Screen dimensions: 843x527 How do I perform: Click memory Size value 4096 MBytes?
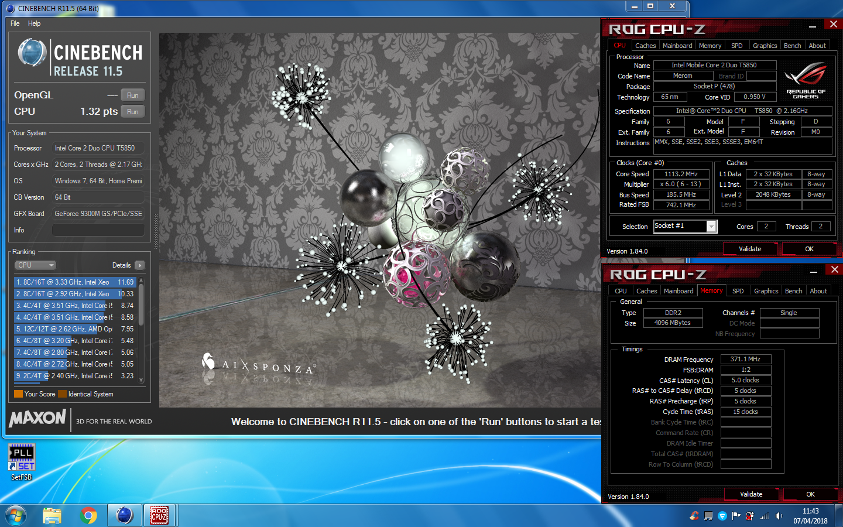click(x=672, y=323)
